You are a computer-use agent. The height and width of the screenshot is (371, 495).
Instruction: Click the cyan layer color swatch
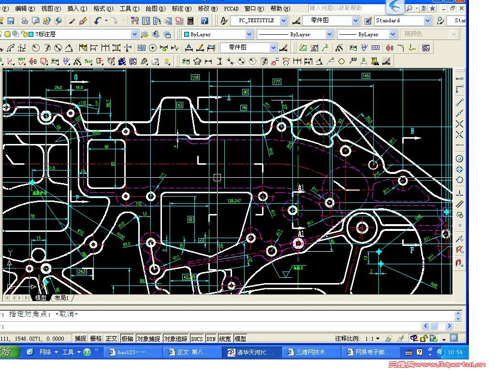pos(31,34)
